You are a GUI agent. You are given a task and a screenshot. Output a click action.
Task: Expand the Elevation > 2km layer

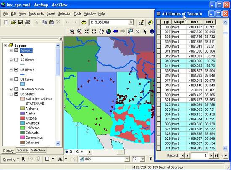coord(11,89)
